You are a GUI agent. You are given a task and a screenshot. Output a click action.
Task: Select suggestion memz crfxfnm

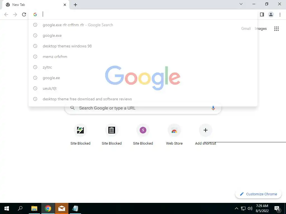click(x=143, y=57)
